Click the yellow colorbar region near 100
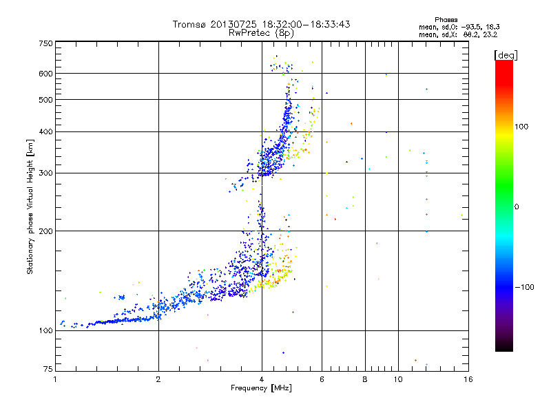The width and height of the screenshot is (551, 413). [504, 135]
